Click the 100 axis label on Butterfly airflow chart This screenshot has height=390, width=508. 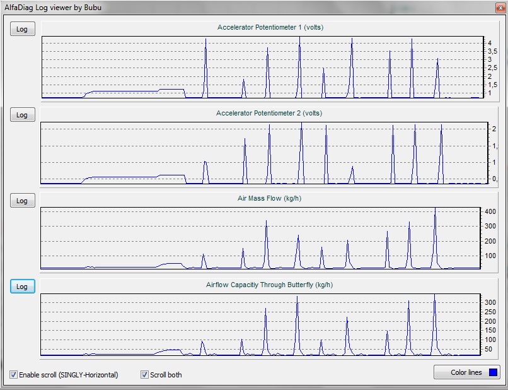[x=490, y=340]
